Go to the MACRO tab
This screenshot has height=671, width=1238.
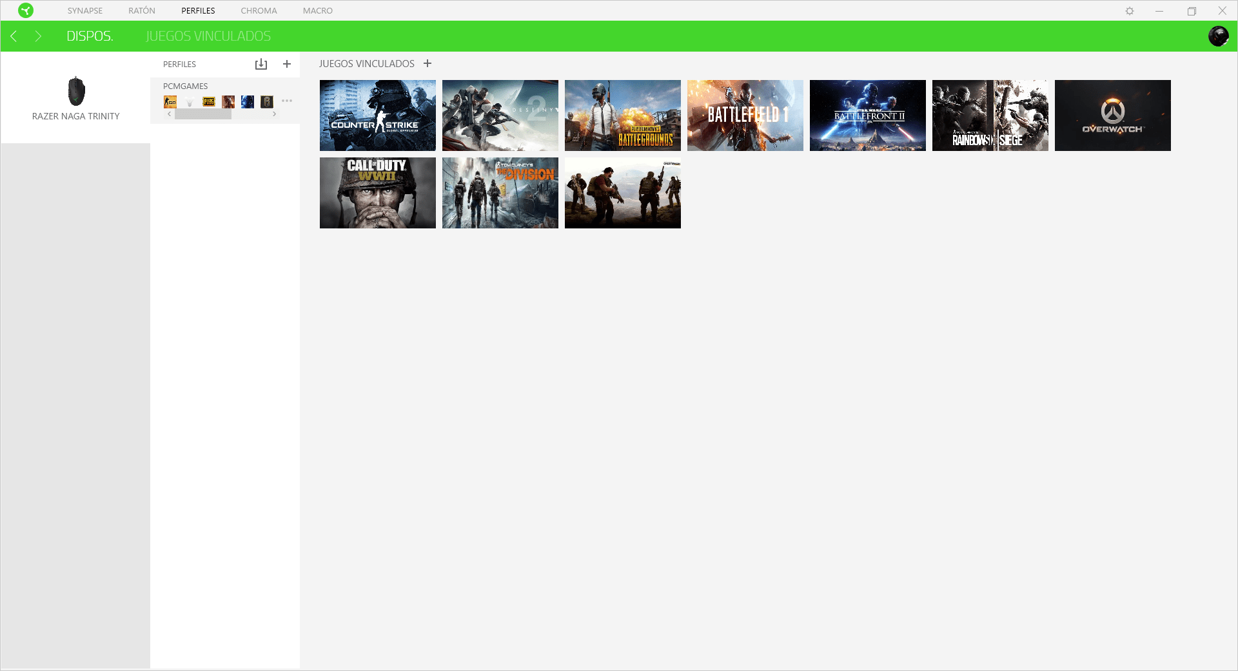pyautogui.click(x=318, y=11)
